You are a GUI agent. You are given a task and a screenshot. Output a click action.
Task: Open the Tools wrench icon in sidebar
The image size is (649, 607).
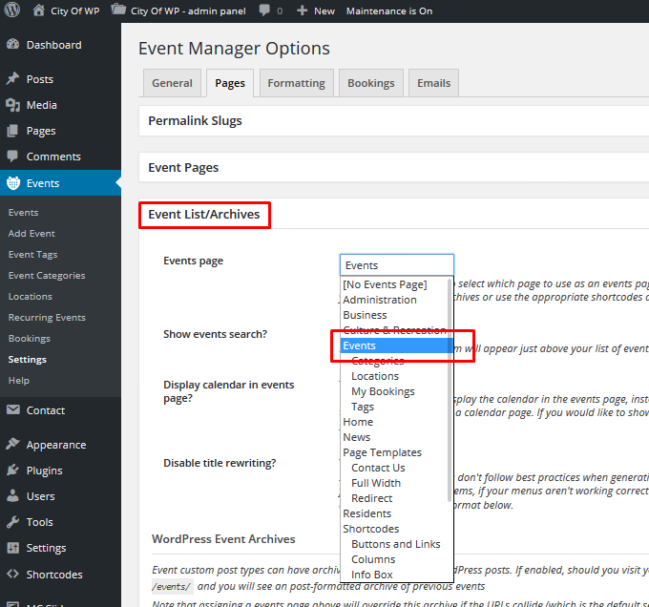(12, 522)
